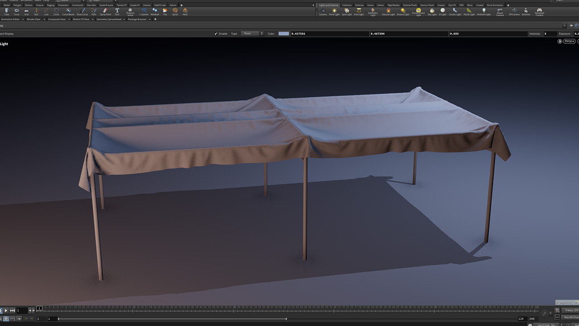The image size is (579, 326).
Task: Create a Point Light from the shelf
Action: 334,11
